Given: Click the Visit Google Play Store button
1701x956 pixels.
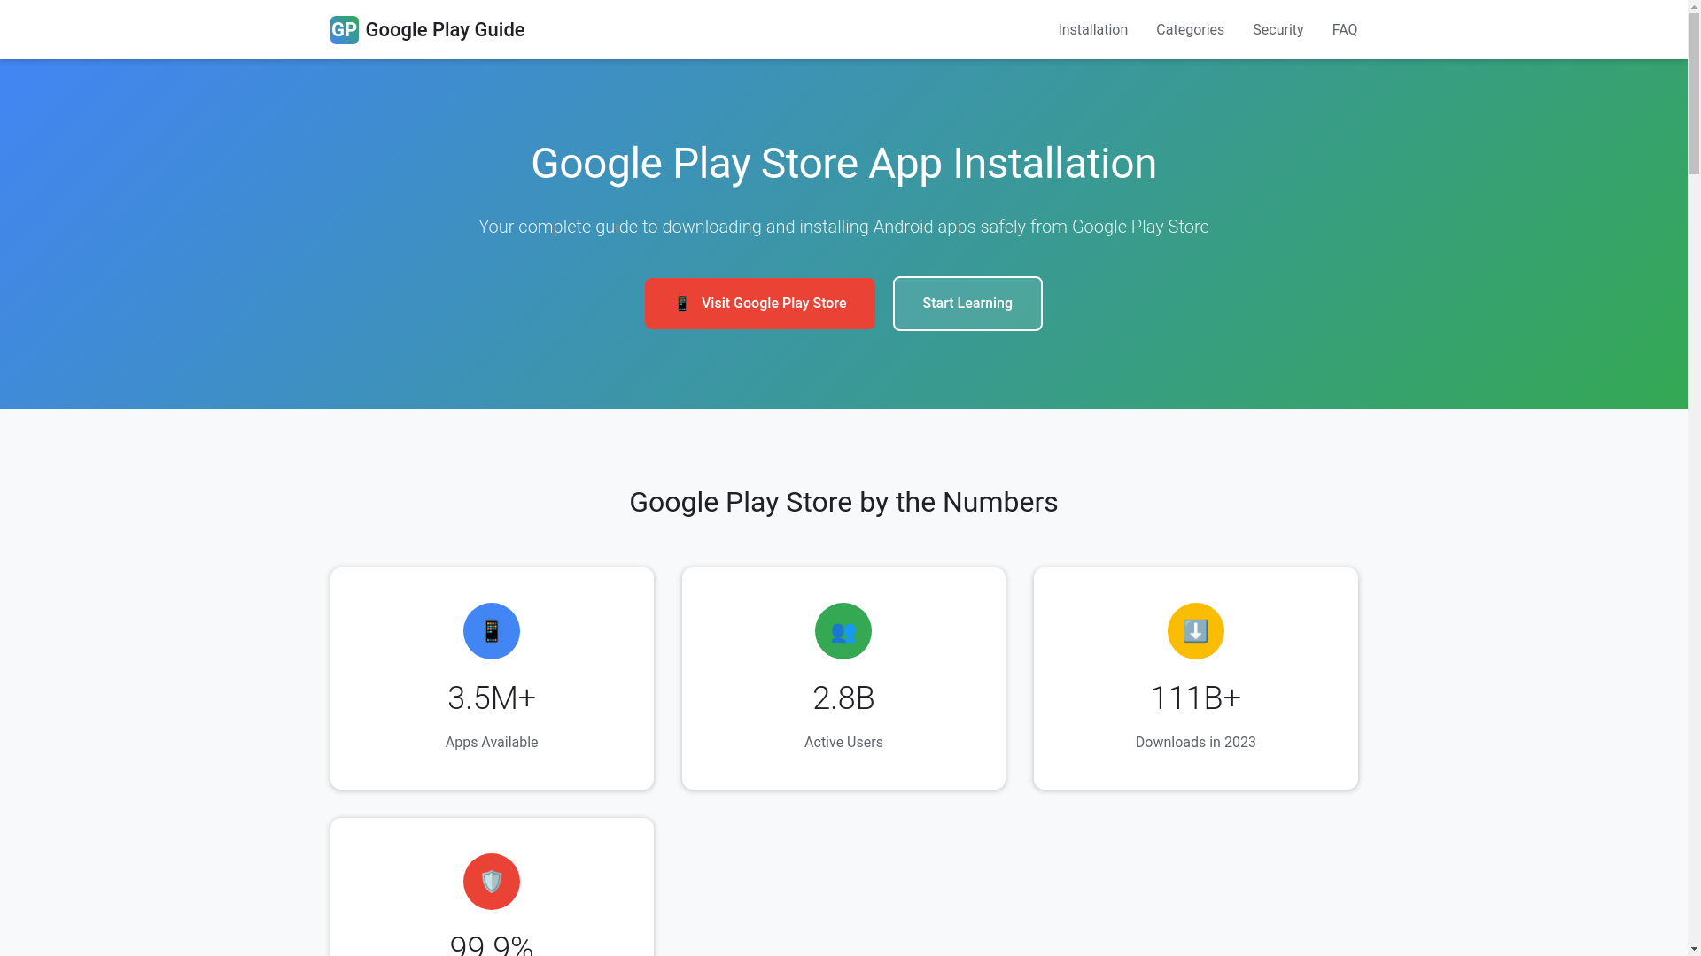Looking at the screenshot, I should click(x=759, y=304).
